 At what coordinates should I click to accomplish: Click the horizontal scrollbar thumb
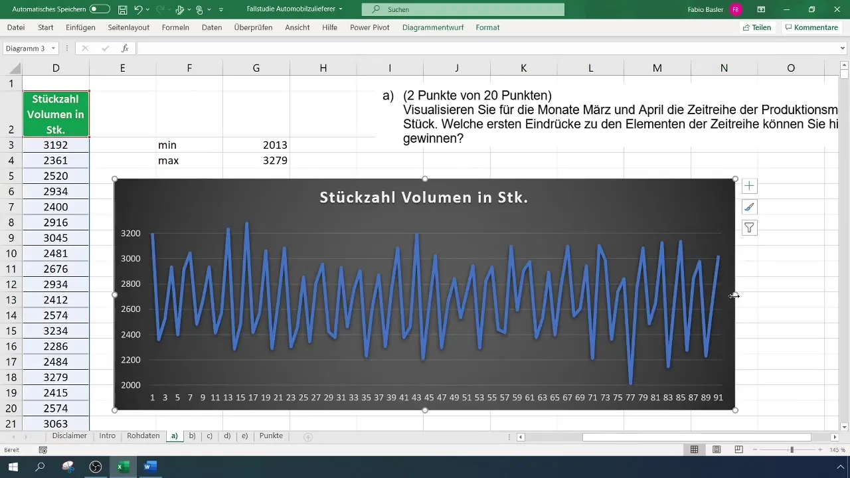pos(696,437)
